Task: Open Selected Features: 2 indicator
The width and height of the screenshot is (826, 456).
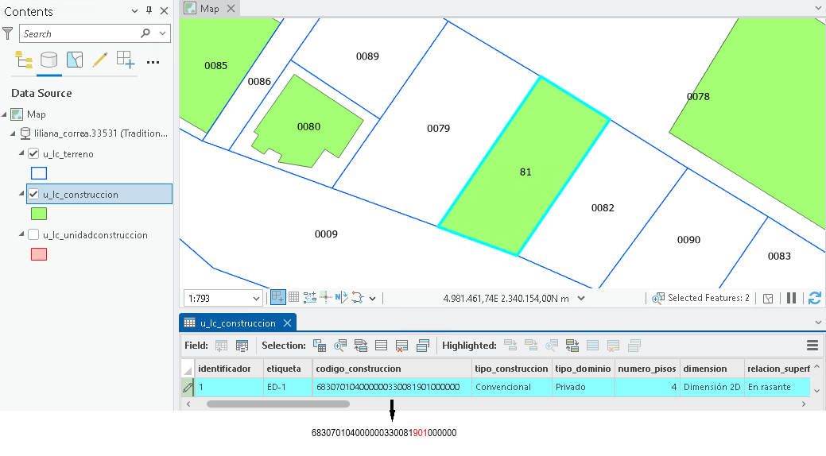Action: pyautogui.click(x=700, y=298)
